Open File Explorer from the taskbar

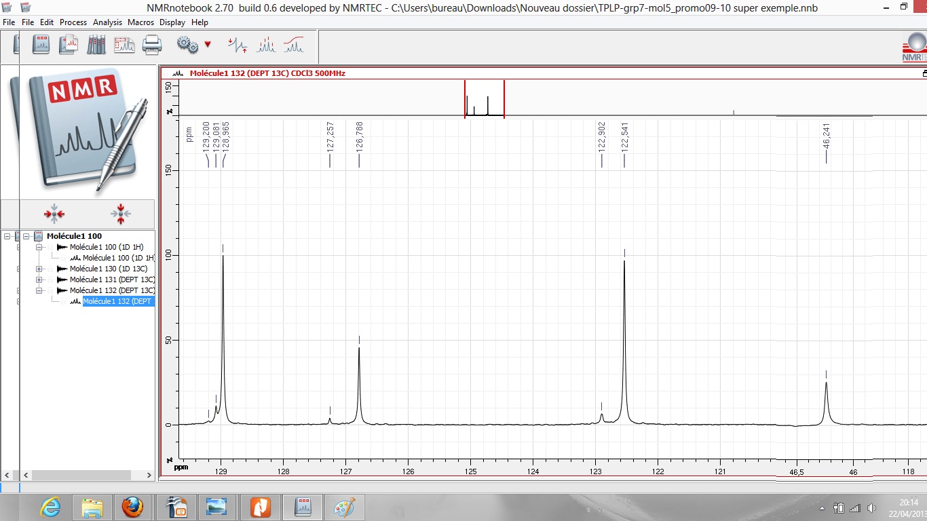(92, 506)
